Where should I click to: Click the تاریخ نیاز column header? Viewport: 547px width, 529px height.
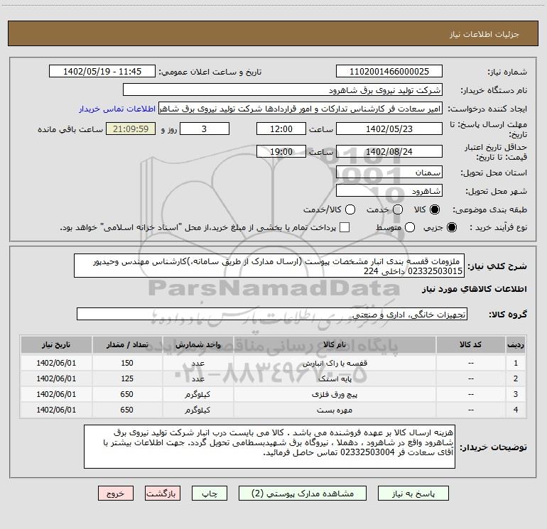point(56,344)
